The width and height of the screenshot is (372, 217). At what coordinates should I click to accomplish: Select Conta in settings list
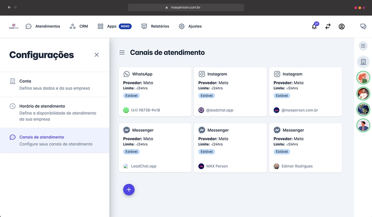pyautogui.click(x=54, y=84)
